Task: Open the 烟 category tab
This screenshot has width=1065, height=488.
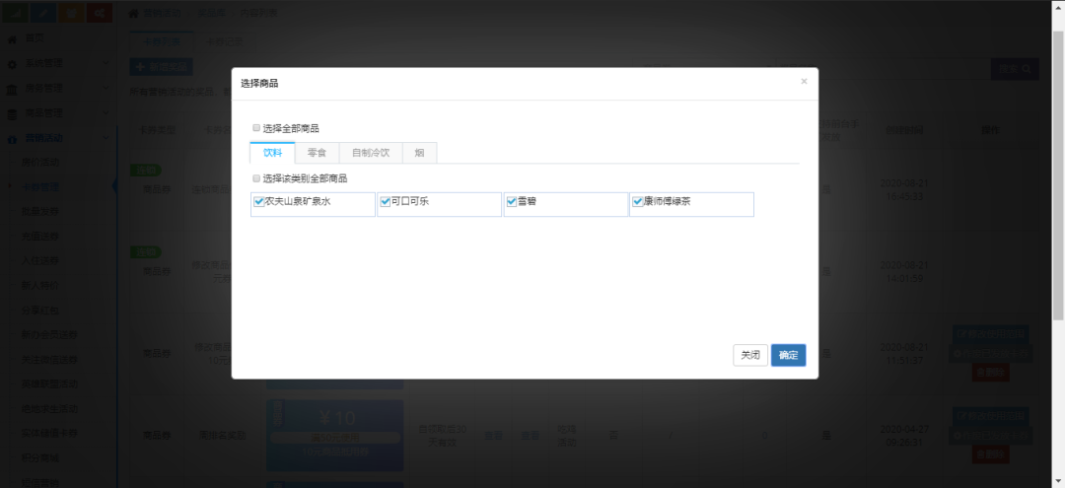Action: pos(420,153)
